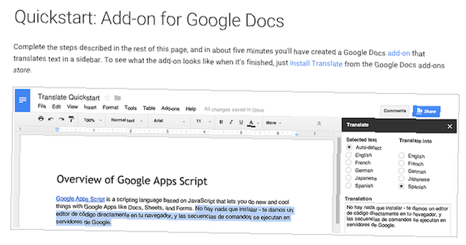Click the left indent marker on ruler
This screenshot has width=466, height=245.
click(57, 129)
